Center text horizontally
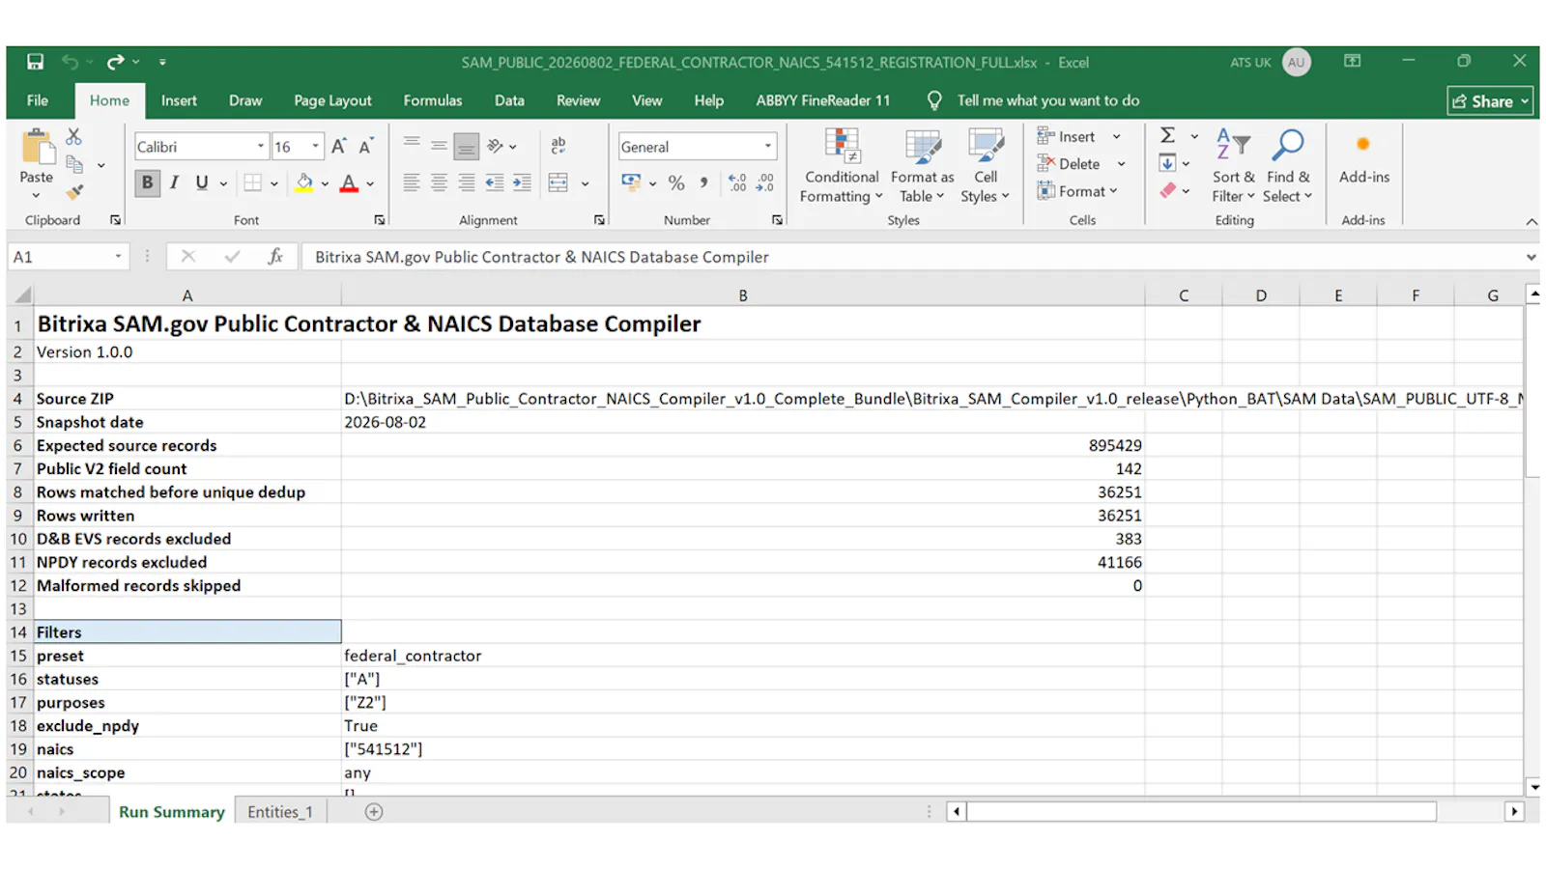Image resolution: width=1546 pixels, height=869 pixels. (x=439, y=182)
